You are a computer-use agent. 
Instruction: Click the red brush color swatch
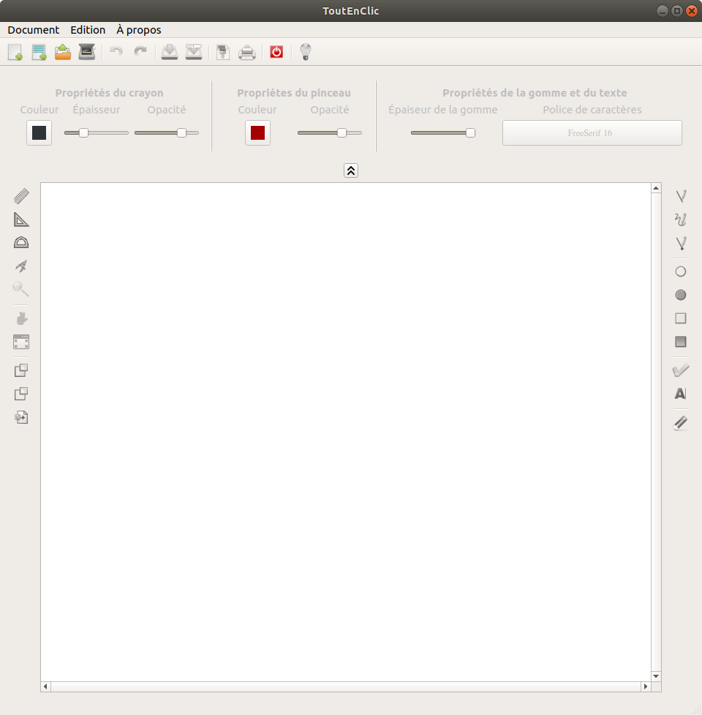click(257, 133)
